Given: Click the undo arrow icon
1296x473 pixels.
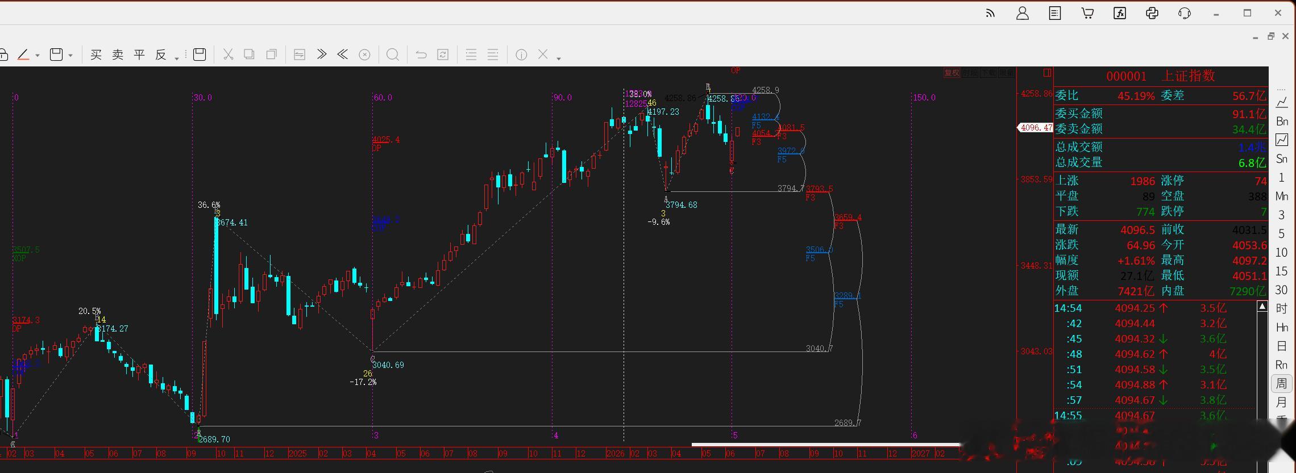Looking at the screenshot, I should [421, 55].
